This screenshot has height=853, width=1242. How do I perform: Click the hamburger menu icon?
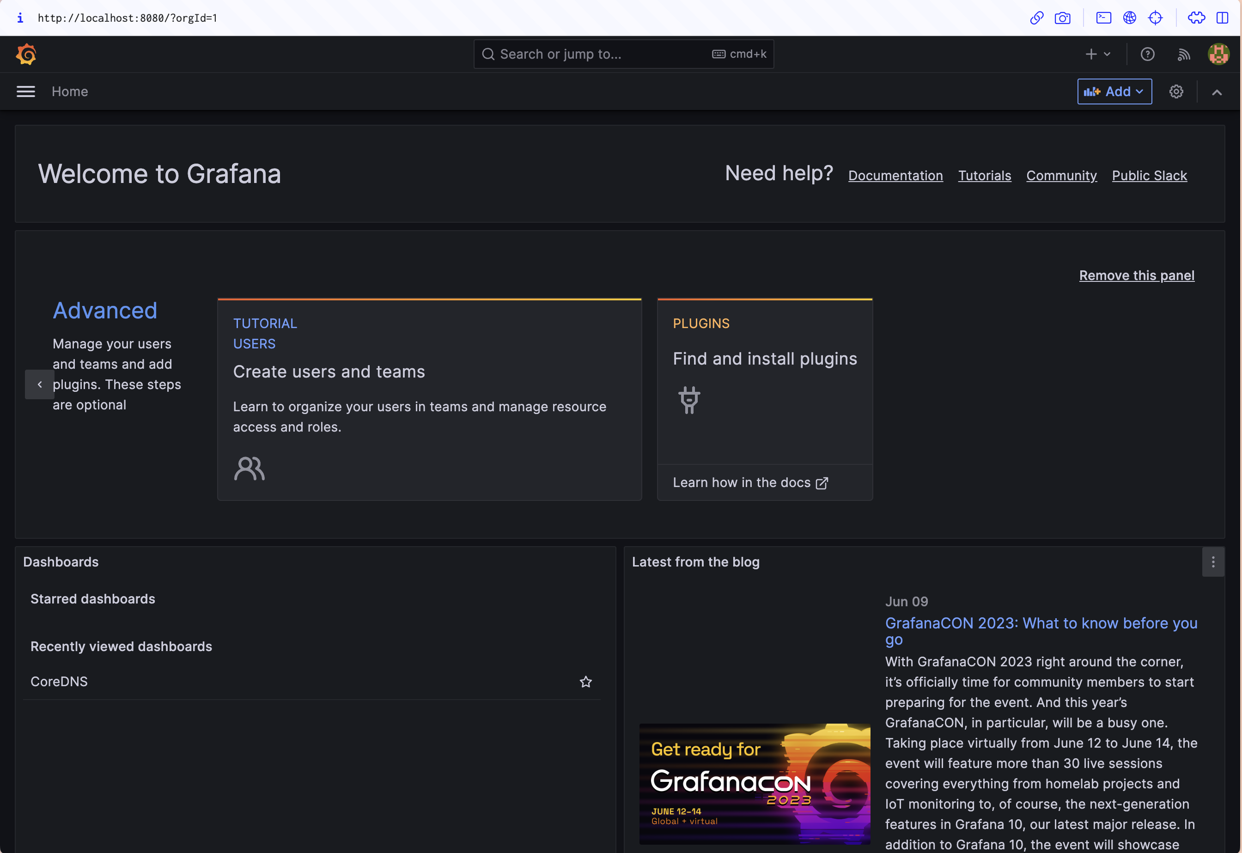pos(25,91)
